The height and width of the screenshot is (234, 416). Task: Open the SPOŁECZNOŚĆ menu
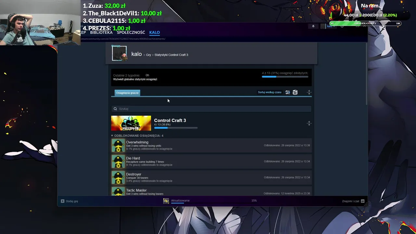pos(131,32)
